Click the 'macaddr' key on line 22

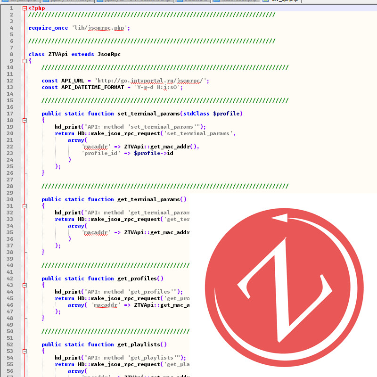point(96,147)
